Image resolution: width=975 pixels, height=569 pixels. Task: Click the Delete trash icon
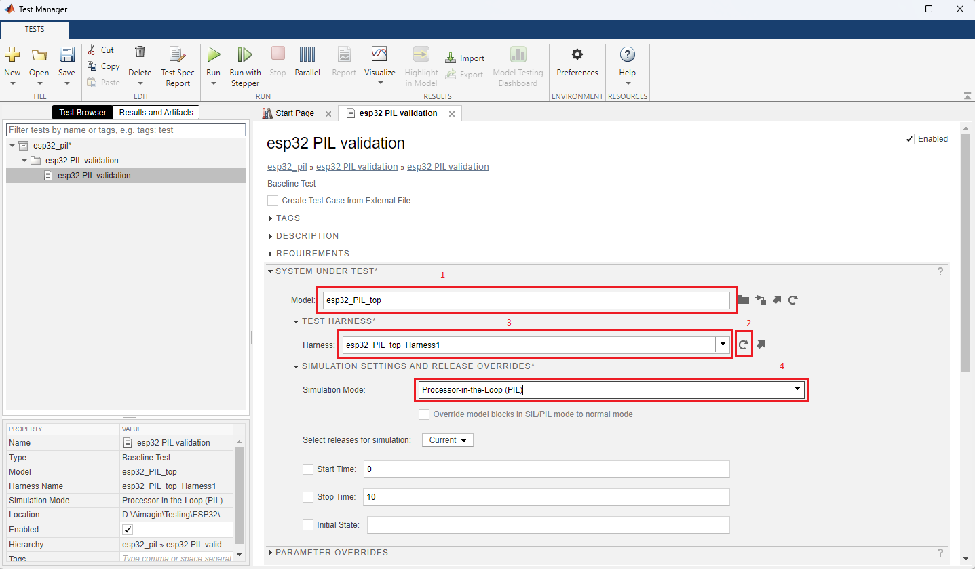(x=140, y=53)
